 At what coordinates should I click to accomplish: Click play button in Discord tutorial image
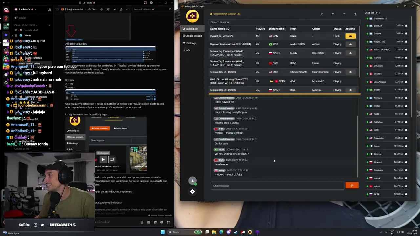(x=103, y=160)
